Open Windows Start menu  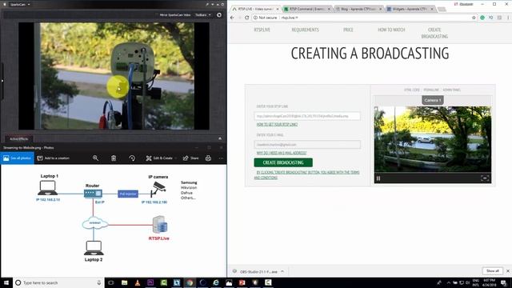[6, 282]
